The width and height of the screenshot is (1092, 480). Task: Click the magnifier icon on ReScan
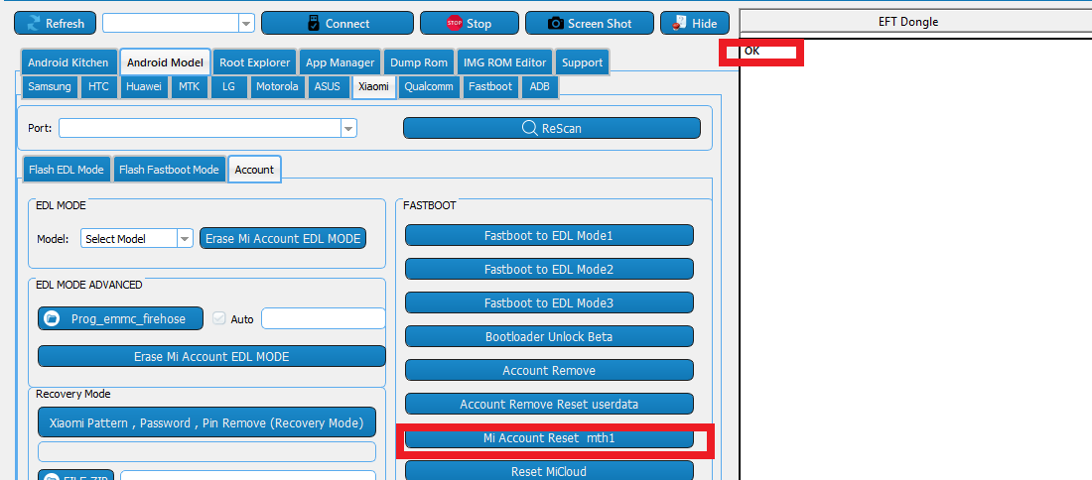click(x=529, y=128)
